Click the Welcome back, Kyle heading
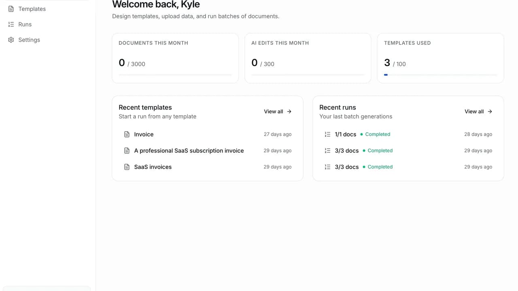The height and width of the screenshot is (291, 518). tap(156, 4)
